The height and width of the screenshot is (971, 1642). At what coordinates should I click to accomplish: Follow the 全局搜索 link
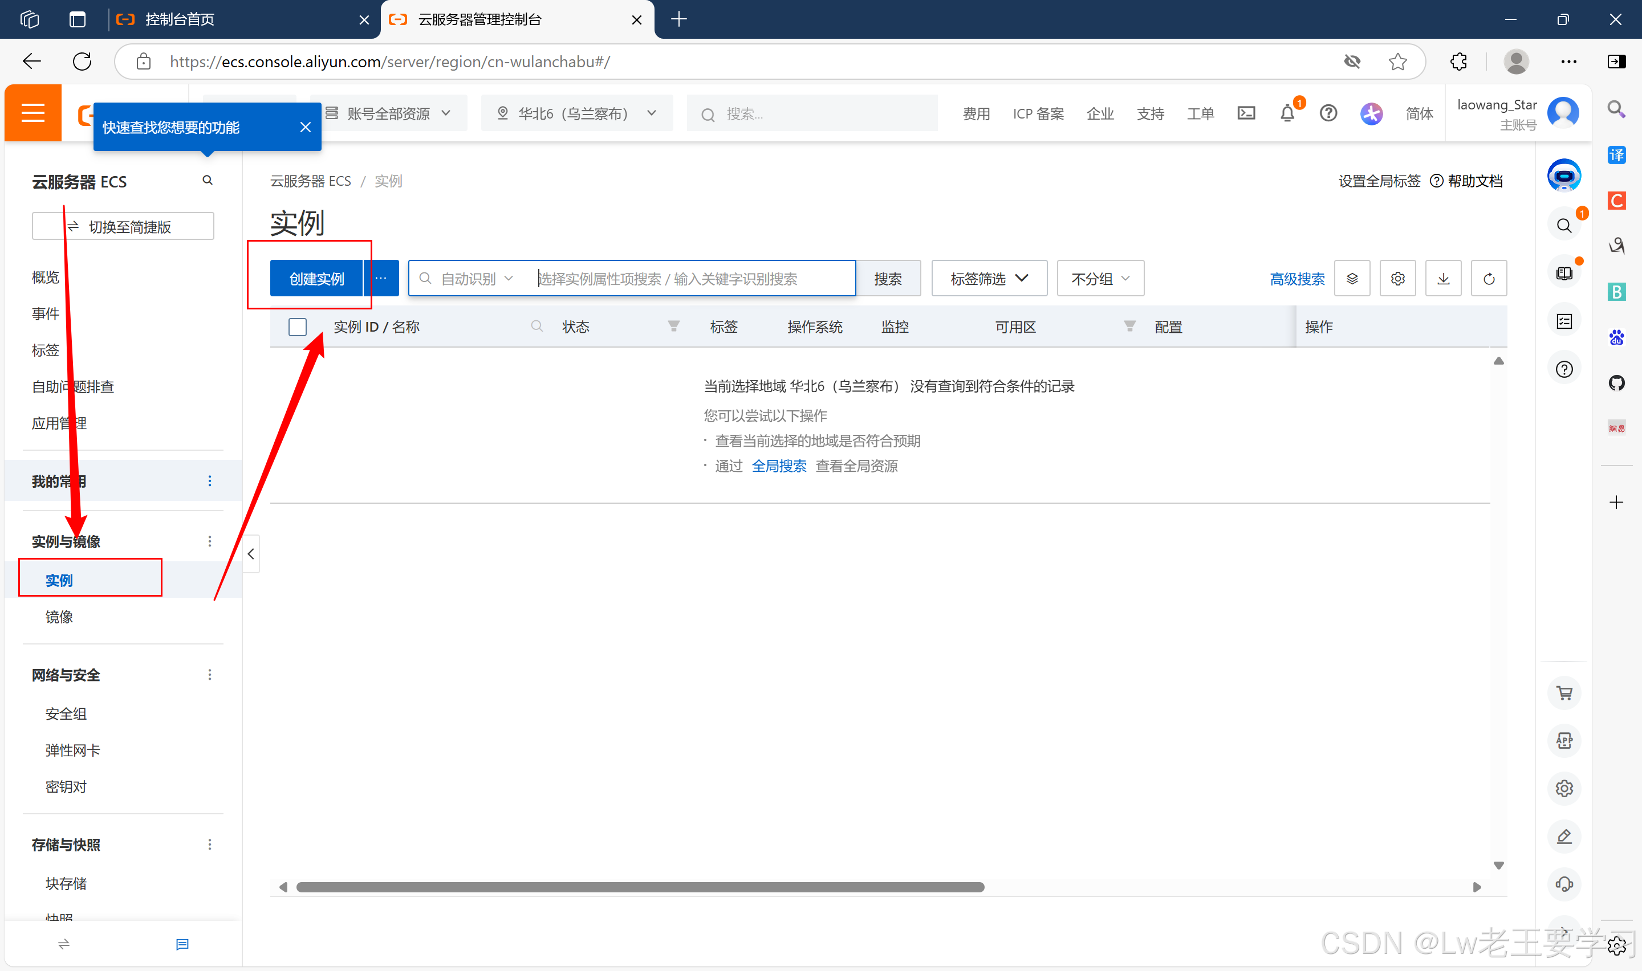click(x=779, y=466)
